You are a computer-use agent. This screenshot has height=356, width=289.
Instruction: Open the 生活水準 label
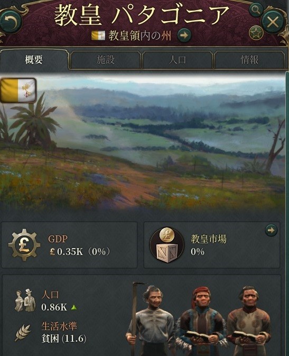click(59, 326)
